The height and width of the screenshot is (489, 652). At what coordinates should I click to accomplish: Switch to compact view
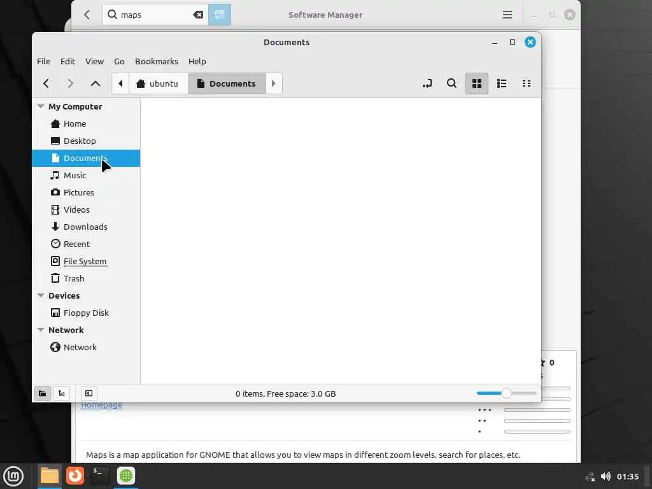[x=527, y=83]
